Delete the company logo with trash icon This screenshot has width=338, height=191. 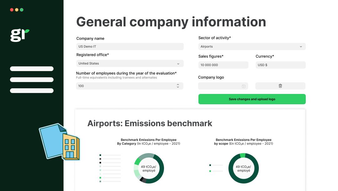point(280,86)
